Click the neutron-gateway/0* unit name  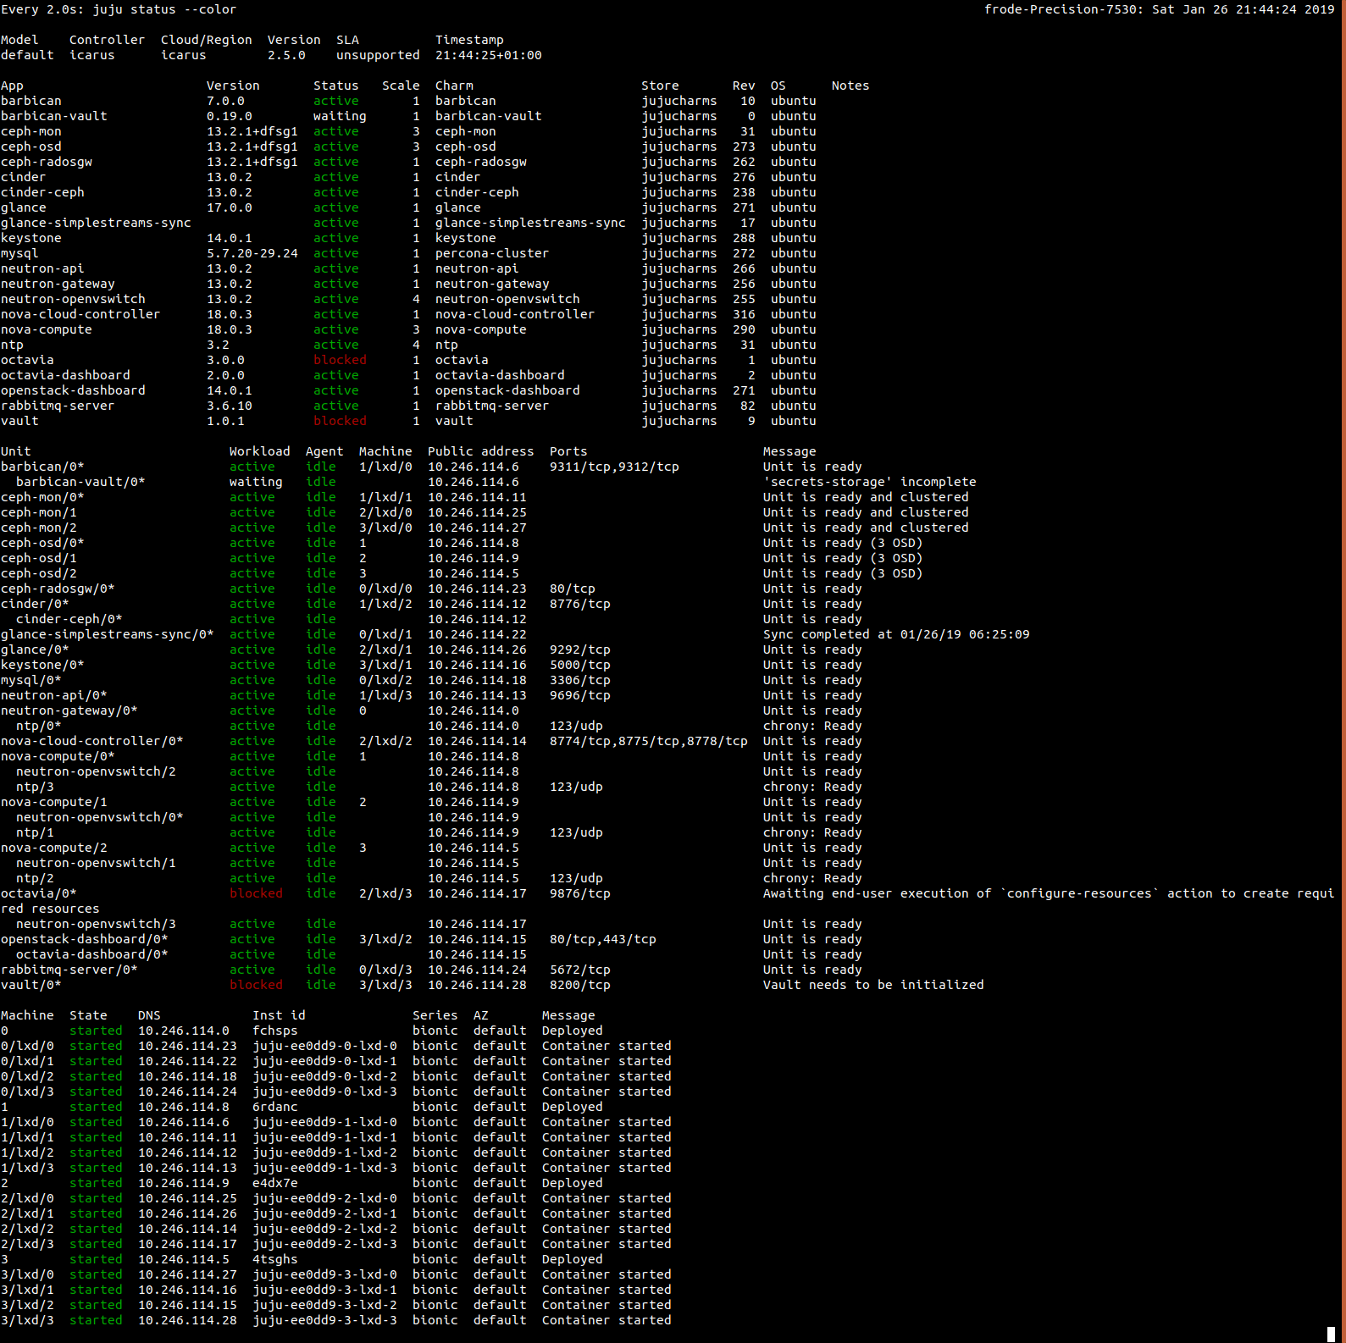69,710
